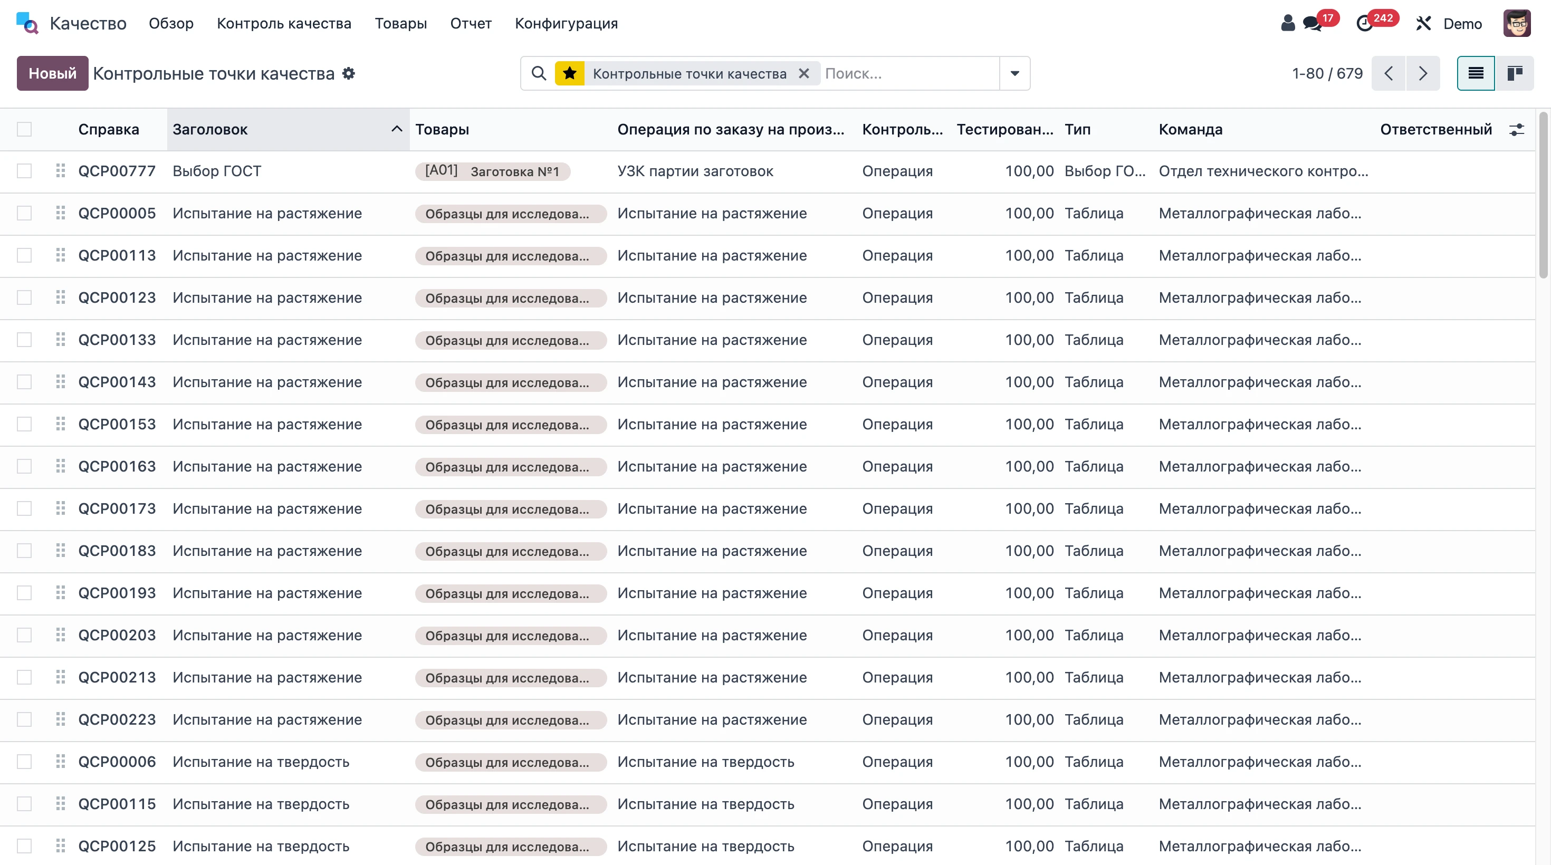Open optional columns adjust icon
This screenshot has width=1551, height=865.
(1517, 129)
